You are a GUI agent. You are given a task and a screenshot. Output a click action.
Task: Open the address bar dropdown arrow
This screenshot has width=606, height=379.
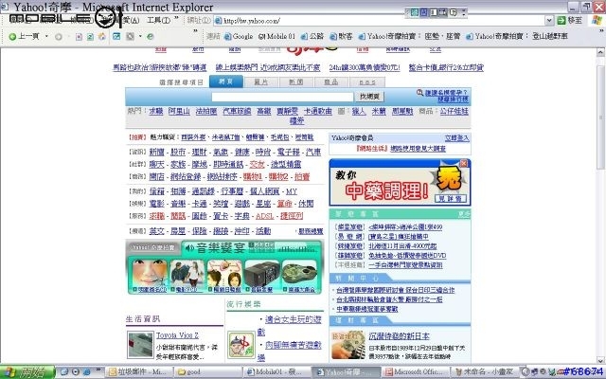pyautogui.click(x=549, y=21)
